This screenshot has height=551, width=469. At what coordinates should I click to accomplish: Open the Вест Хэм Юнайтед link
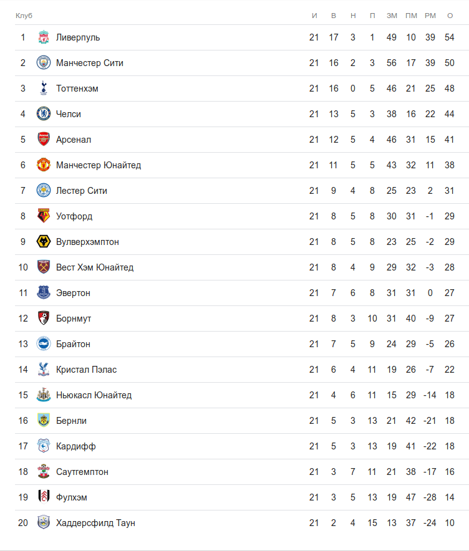(94, 267)
